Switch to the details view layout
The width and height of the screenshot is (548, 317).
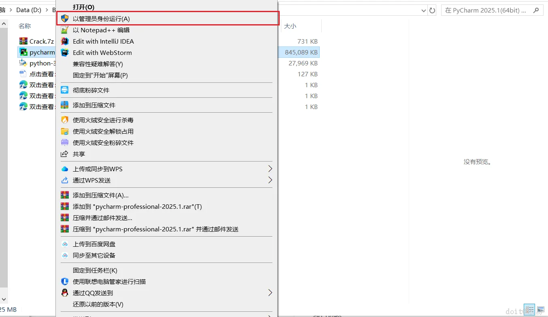point(529,310)
